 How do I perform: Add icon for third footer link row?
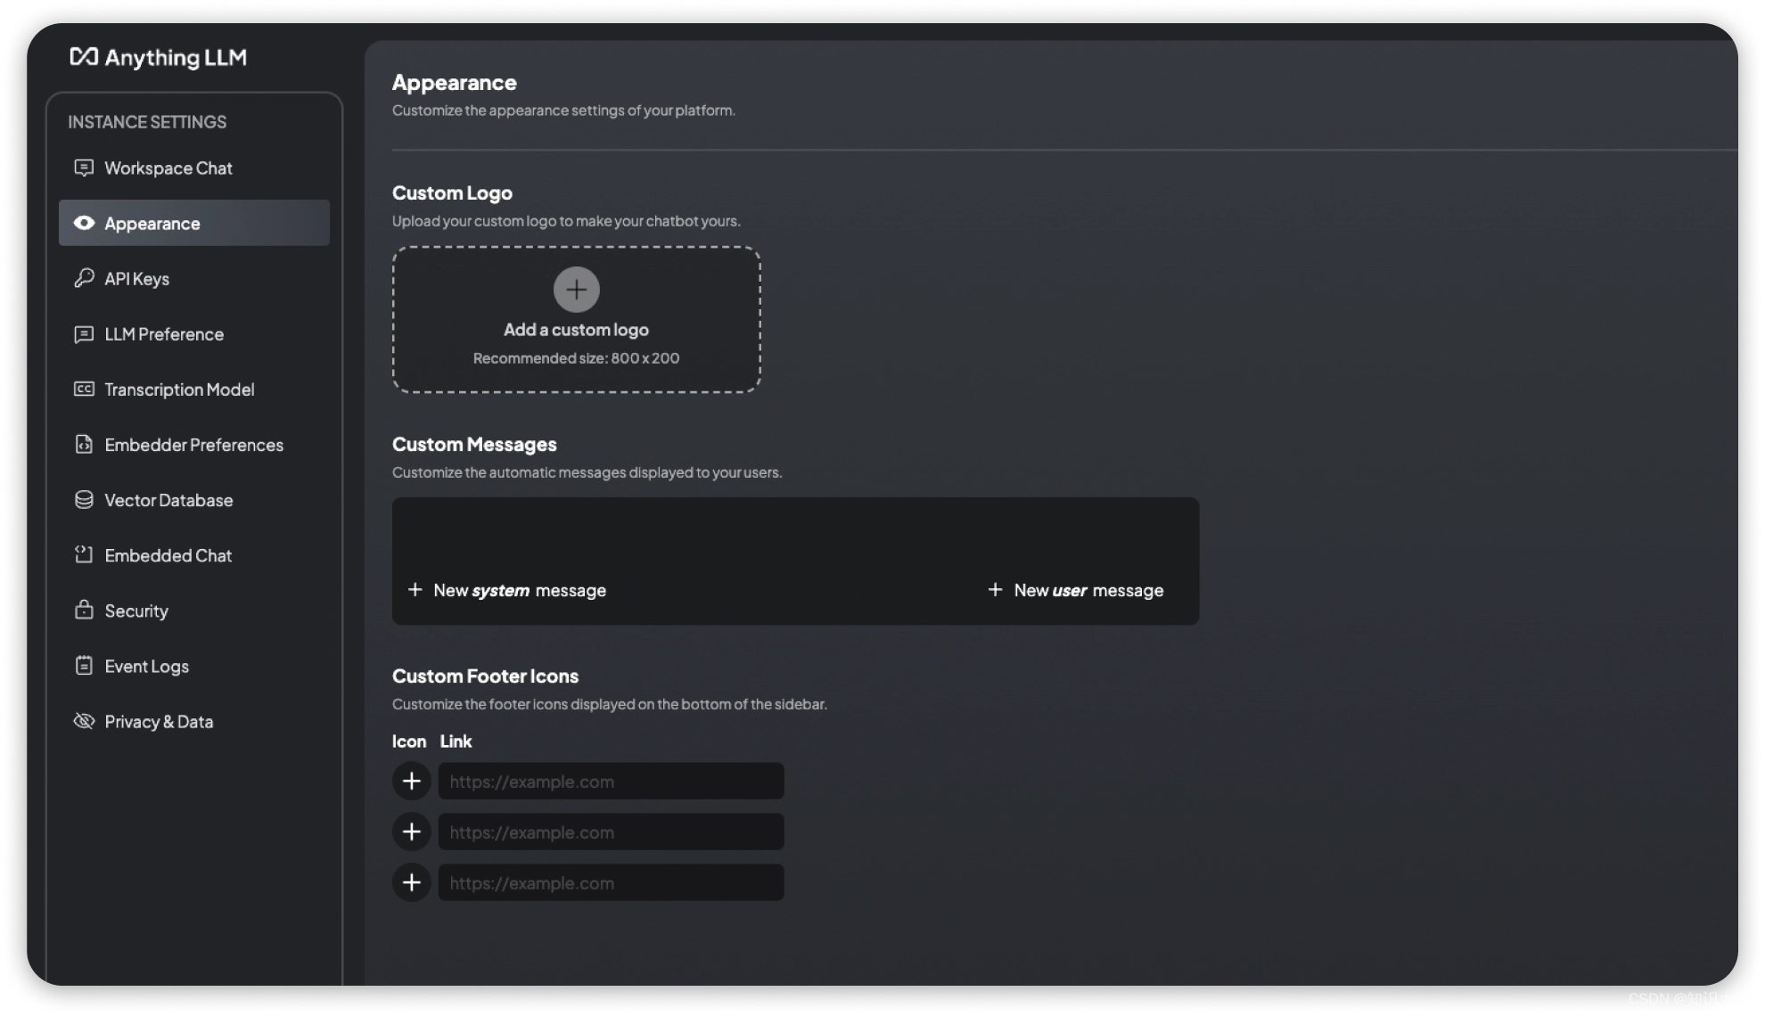tap(411, 882)
